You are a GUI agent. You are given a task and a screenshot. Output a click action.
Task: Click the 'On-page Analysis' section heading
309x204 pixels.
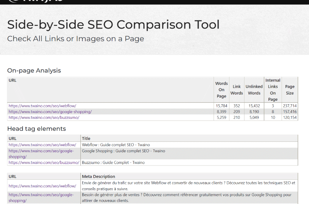(34, 70)
